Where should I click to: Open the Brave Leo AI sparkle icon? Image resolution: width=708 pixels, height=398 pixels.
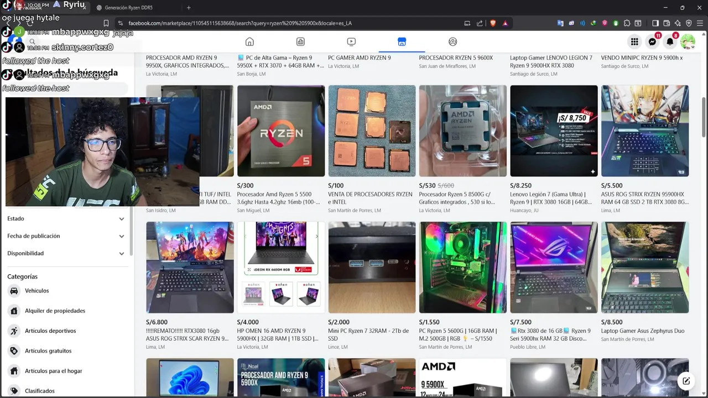(678, 23)
